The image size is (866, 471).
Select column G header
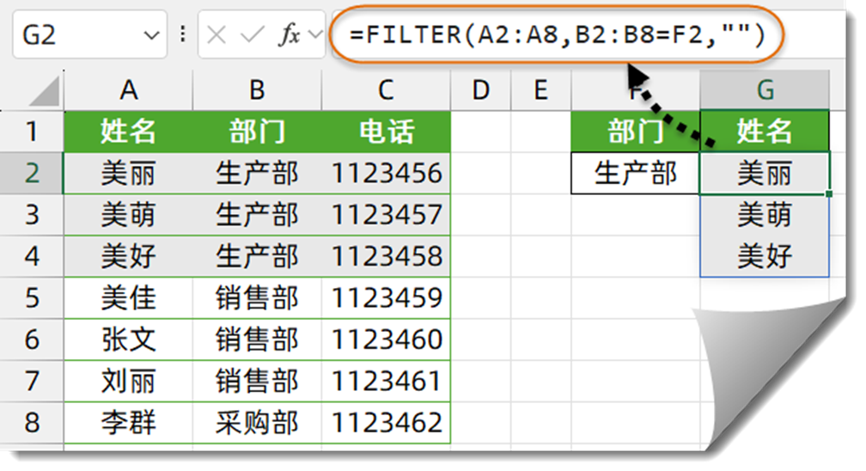pyautogui.click(x=765, y=90)
